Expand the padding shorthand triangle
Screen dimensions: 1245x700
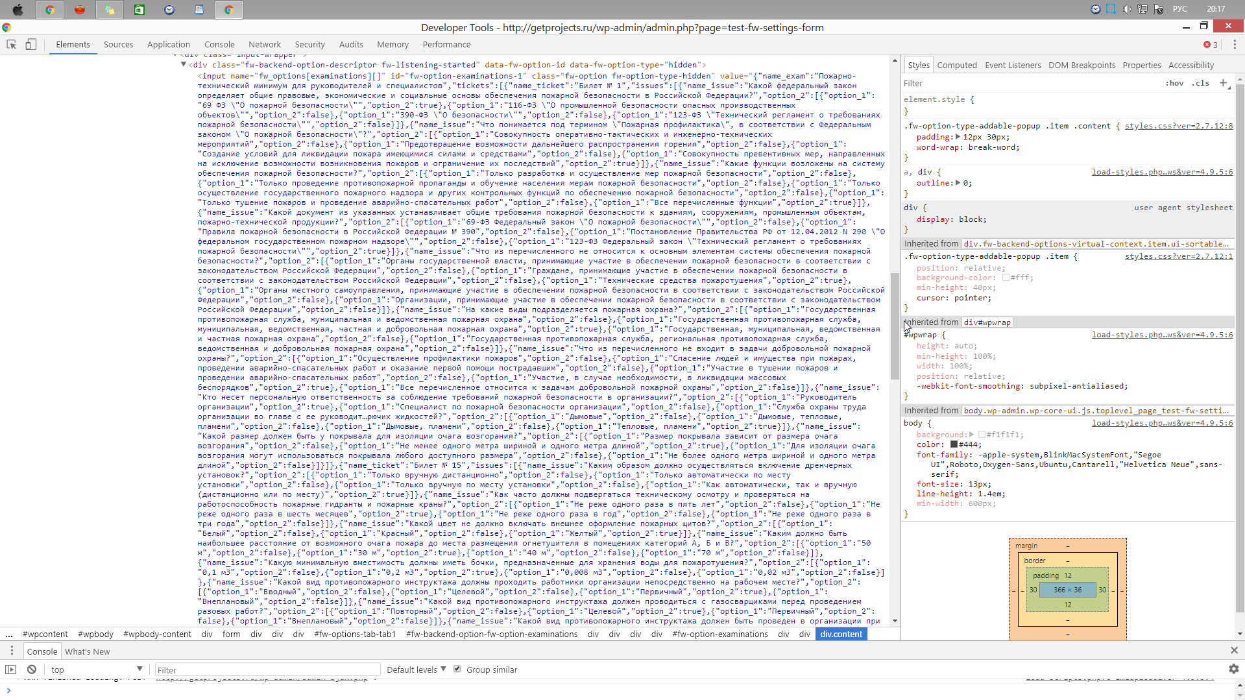[958, 137]
